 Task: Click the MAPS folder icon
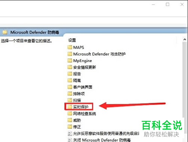click(x=70, y=47)
